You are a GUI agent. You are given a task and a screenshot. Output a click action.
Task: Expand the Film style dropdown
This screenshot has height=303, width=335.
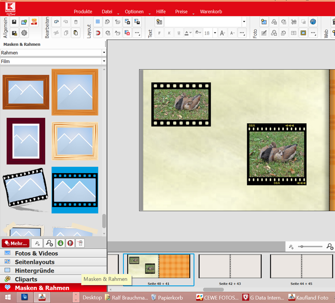tap(104, 61)
